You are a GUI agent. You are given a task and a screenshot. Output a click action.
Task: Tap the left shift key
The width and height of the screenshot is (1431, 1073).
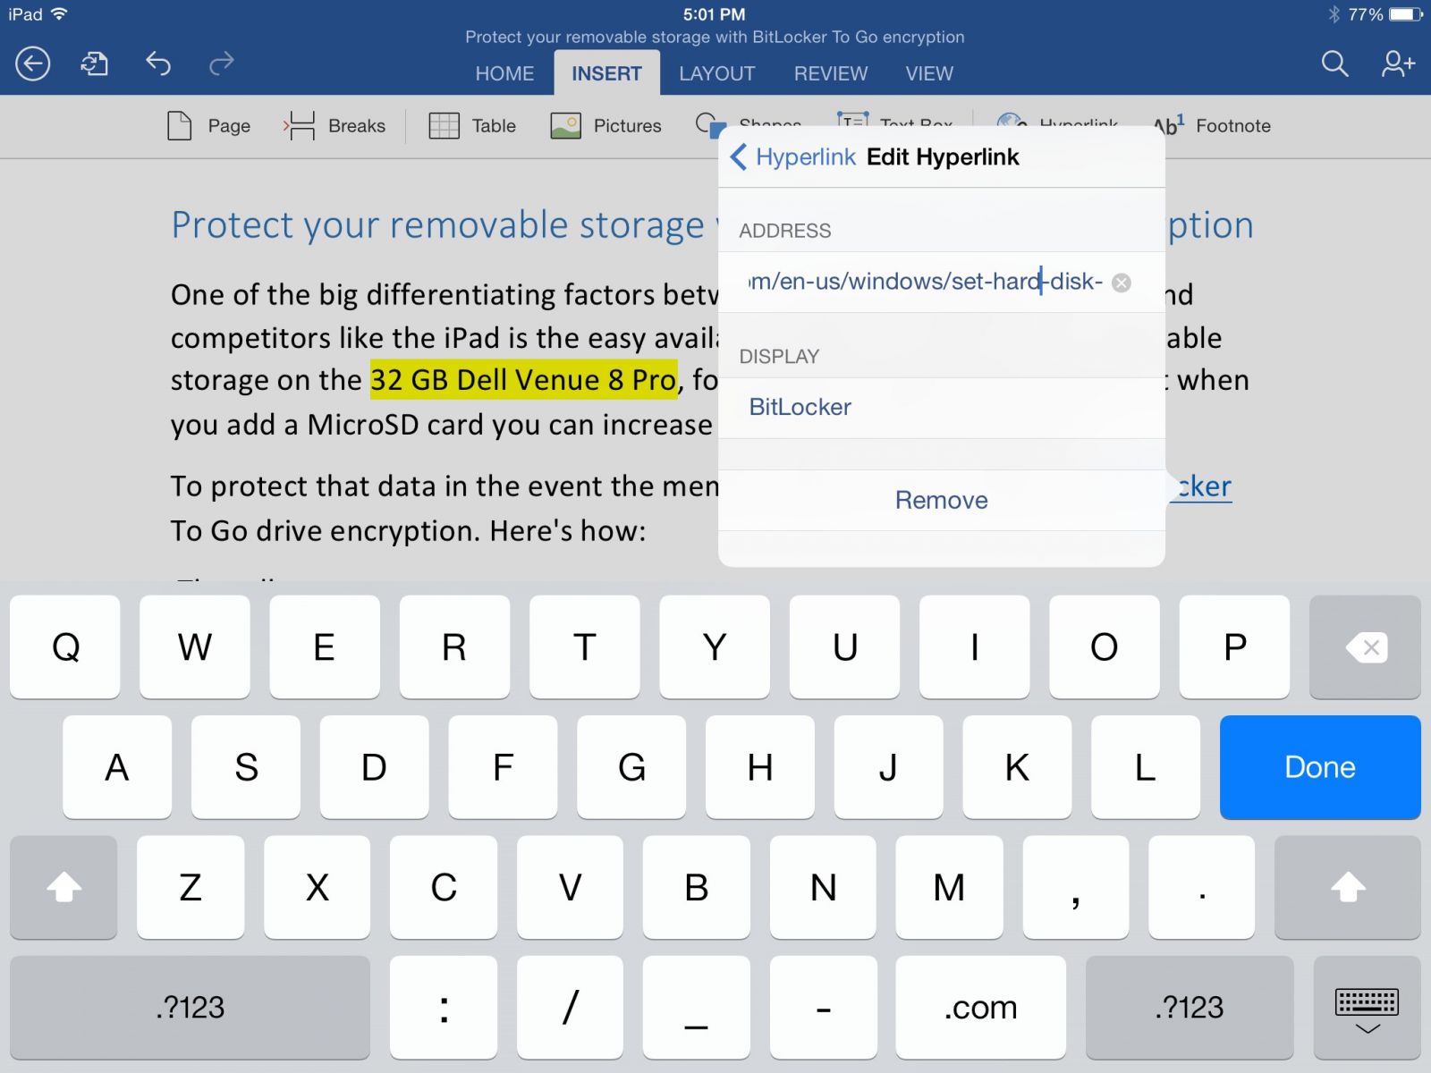64,887
